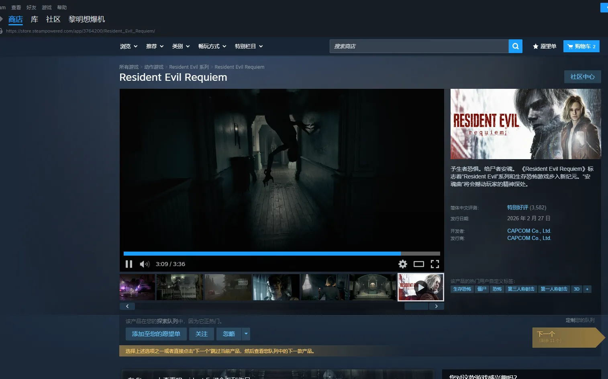The image size is (608, 379).
Task: Click the search magnifier button
Action: pos(515,46)
